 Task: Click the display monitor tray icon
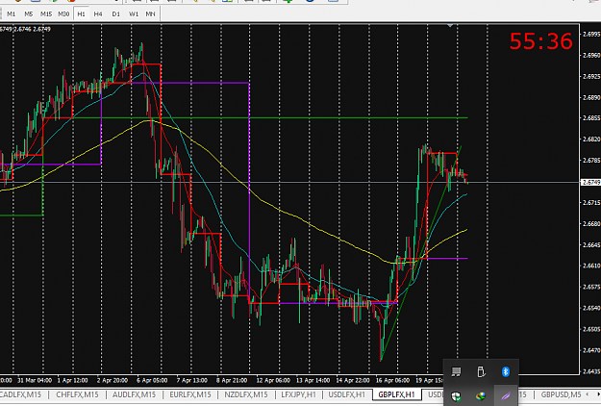[x=456, y=371]
